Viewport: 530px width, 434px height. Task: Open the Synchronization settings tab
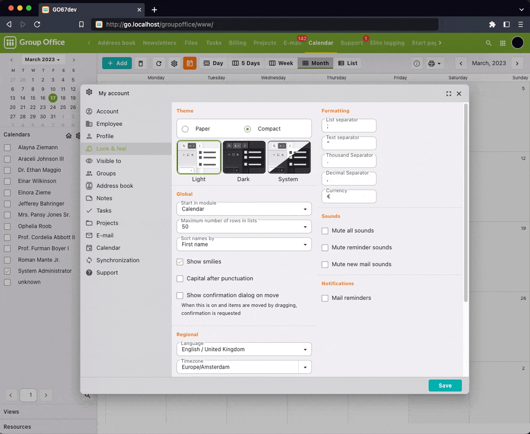pyautogui.click(x=118, y=260)
